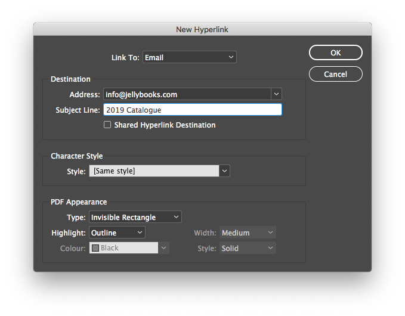Expand the Address dropdown arrow
Screen dimensions: 405x316
point(276,94)
